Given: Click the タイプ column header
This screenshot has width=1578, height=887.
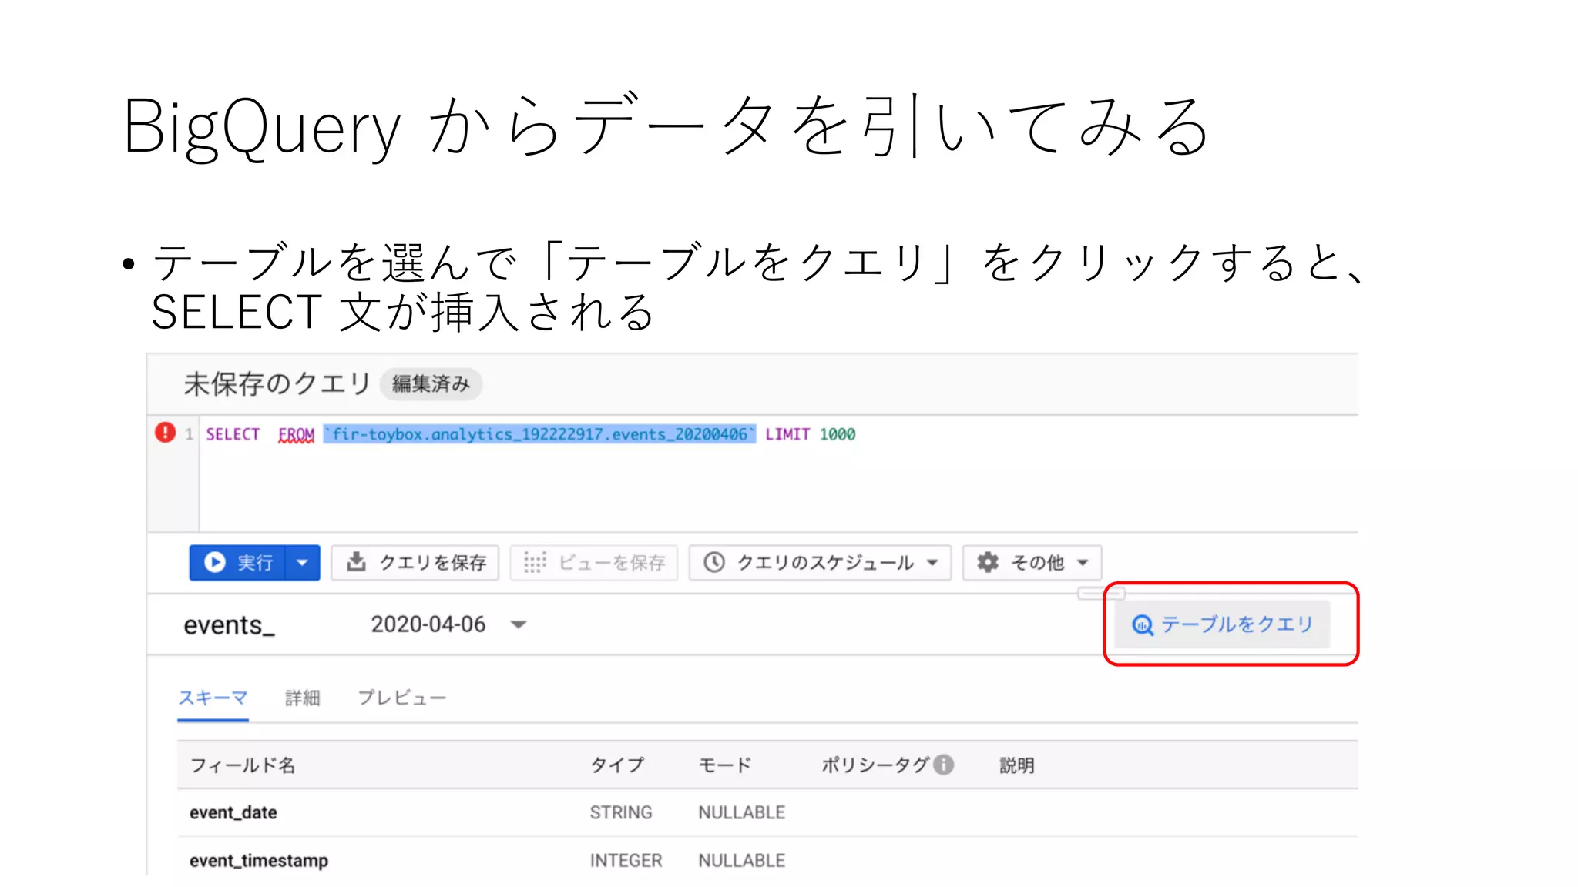Looking at the screenshot, I should click(x=617, y=765).
